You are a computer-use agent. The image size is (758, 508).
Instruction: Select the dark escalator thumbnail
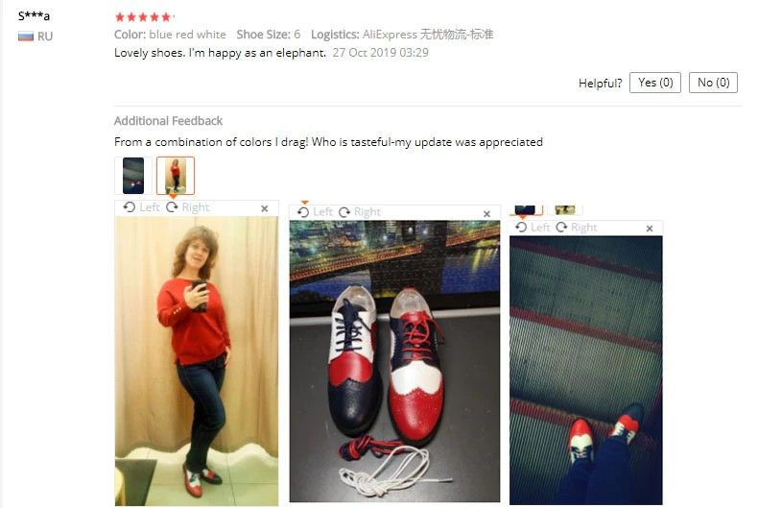(133, 176)
